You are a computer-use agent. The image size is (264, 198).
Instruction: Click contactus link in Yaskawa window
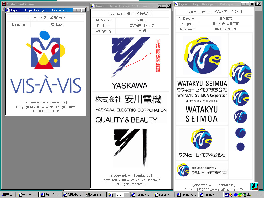[x=143, y=175]
